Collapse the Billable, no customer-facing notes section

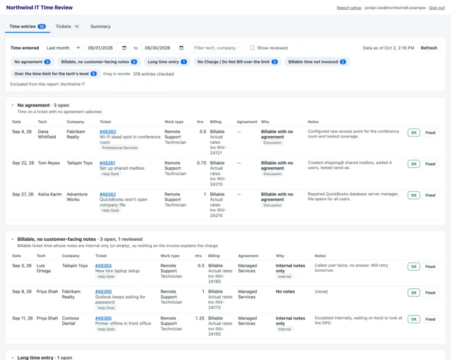[13, 239]
